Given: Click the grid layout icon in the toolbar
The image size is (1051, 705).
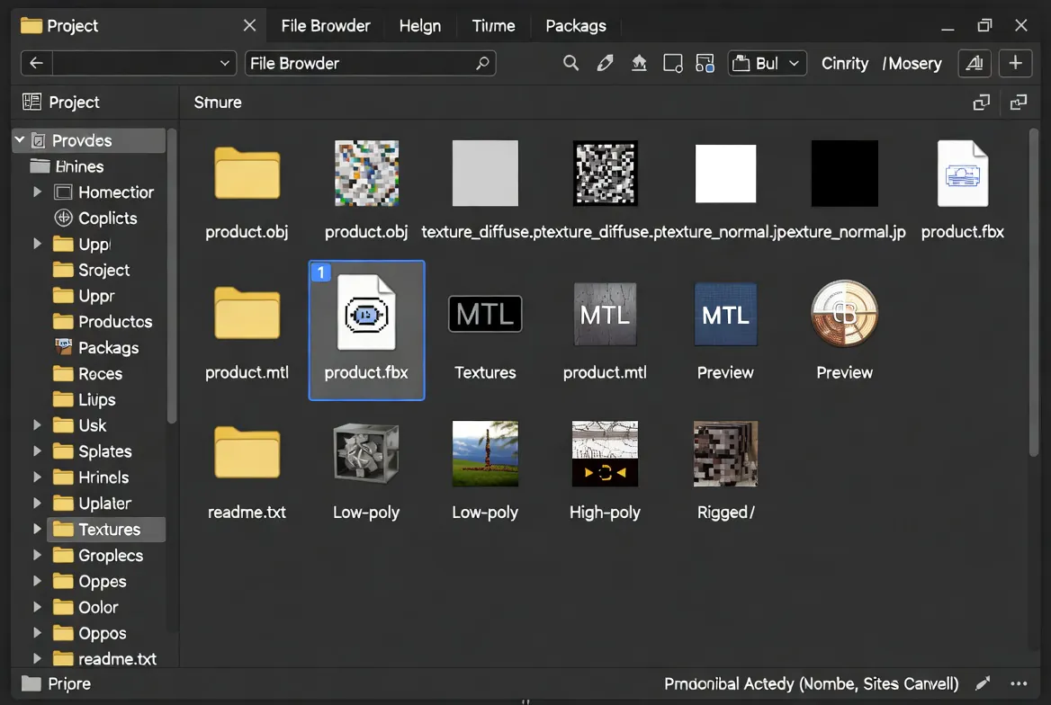Looking at the screenshot, I should click(x=705, y=63).
